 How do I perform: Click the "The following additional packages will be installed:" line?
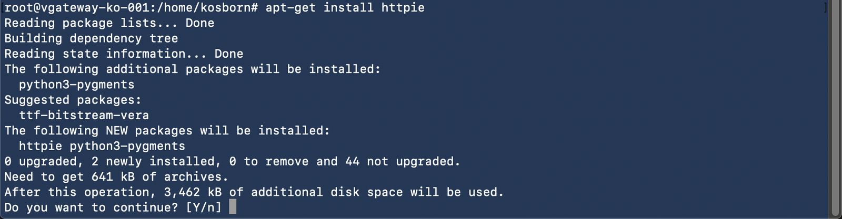point(192,69)
